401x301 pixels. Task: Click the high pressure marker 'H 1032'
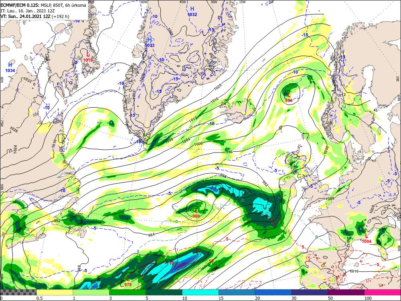pyautogui.click(x=192, y=12)
